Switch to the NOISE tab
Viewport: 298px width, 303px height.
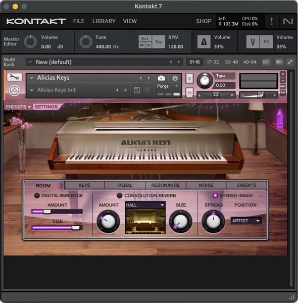coord(206,185)
